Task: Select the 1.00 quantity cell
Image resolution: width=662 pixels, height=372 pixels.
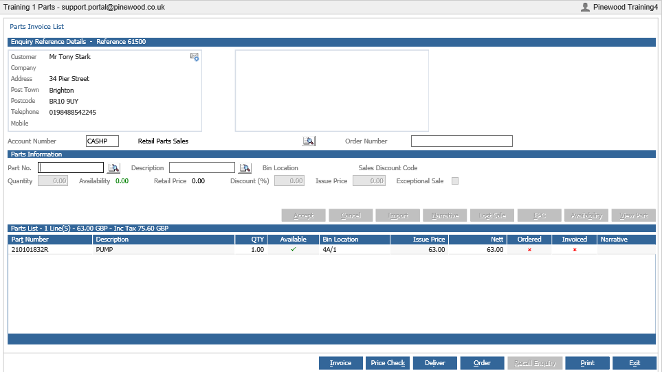Action: coord(251,249)
